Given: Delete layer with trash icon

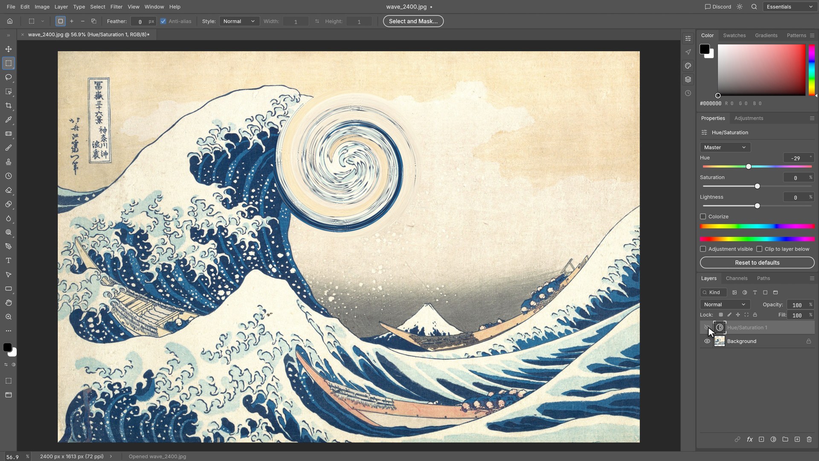Looking at the screenshot, I should (809, 439).
